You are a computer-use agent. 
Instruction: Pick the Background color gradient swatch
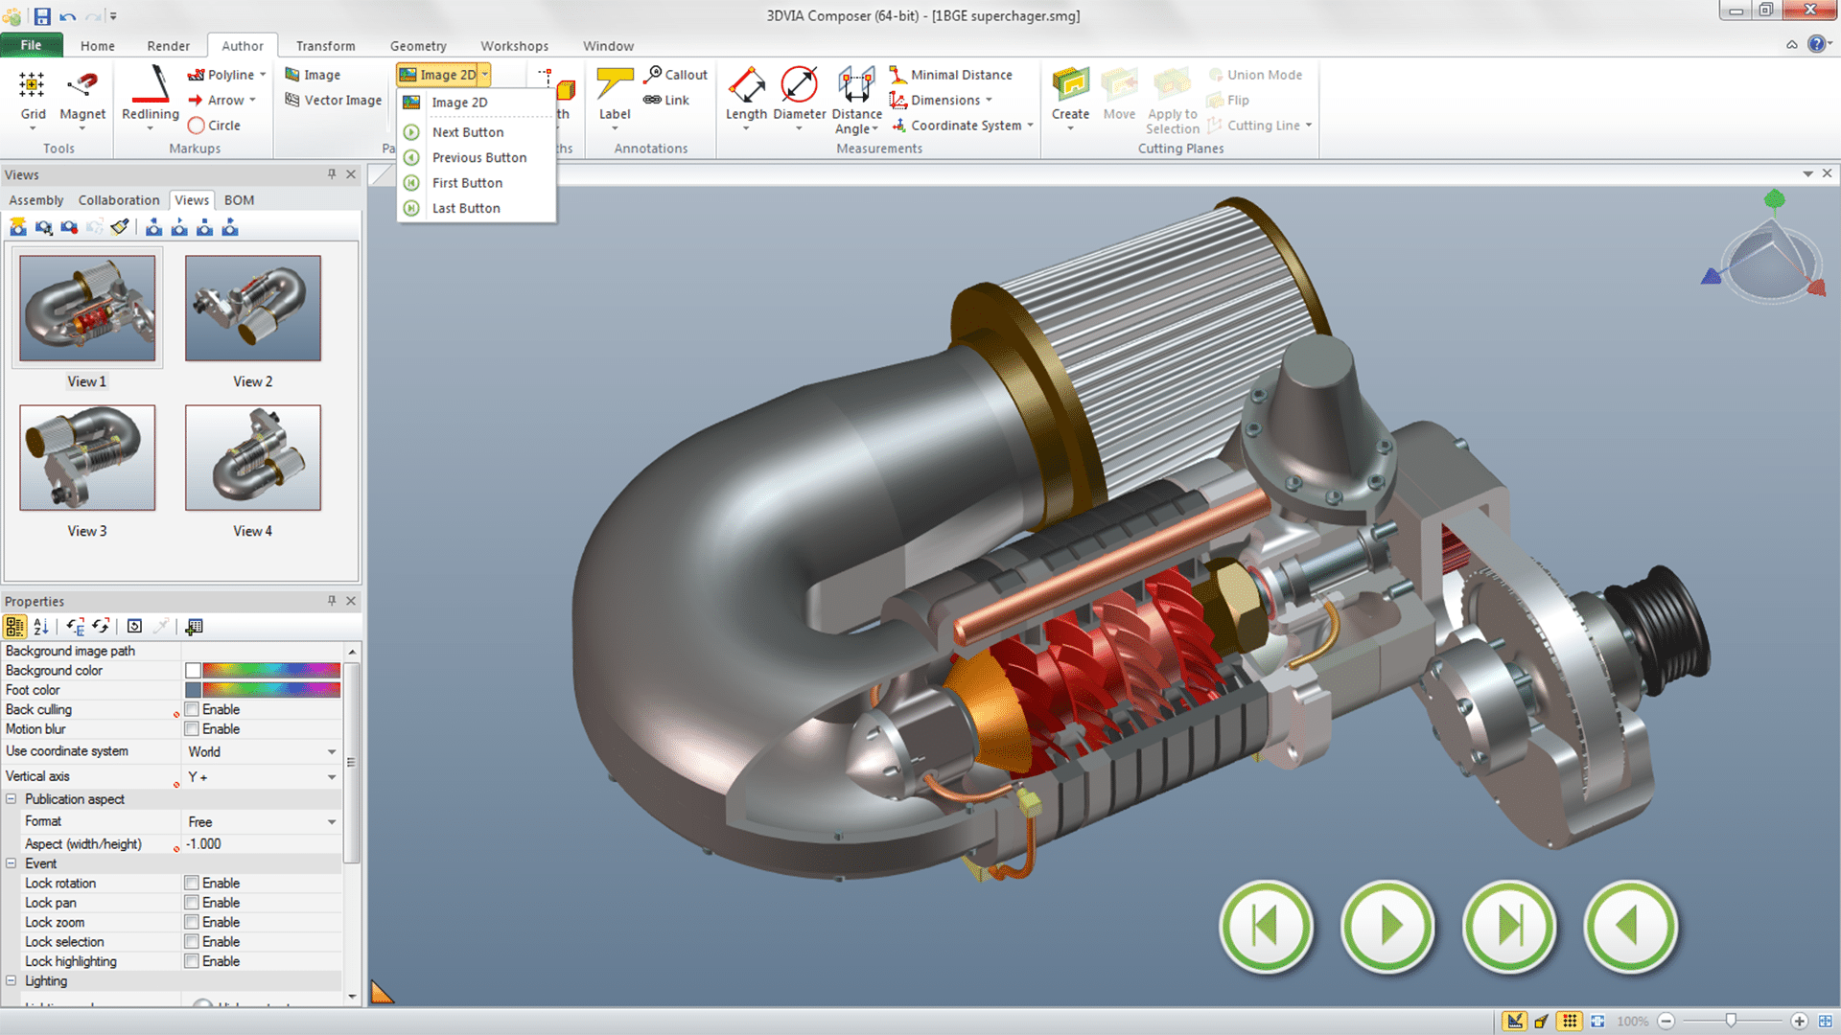pyautogui.click(x=271, y=670)
